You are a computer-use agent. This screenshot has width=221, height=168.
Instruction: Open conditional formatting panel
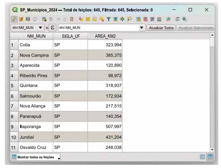(168, 19)
